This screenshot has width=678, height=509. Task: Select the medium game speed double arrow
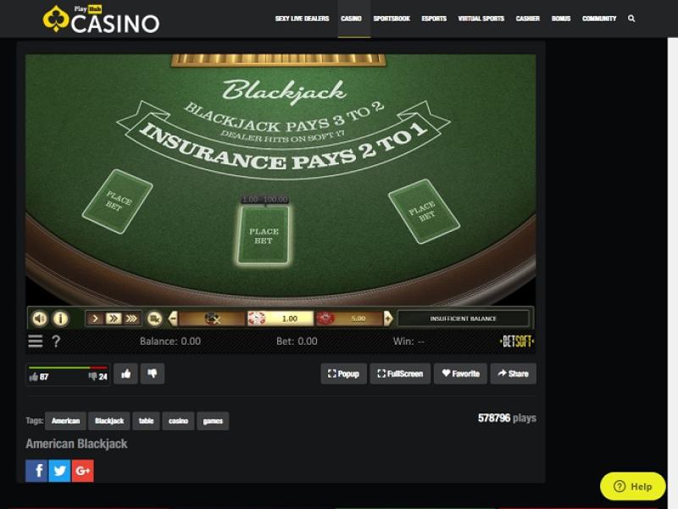(x=114, y=319)
